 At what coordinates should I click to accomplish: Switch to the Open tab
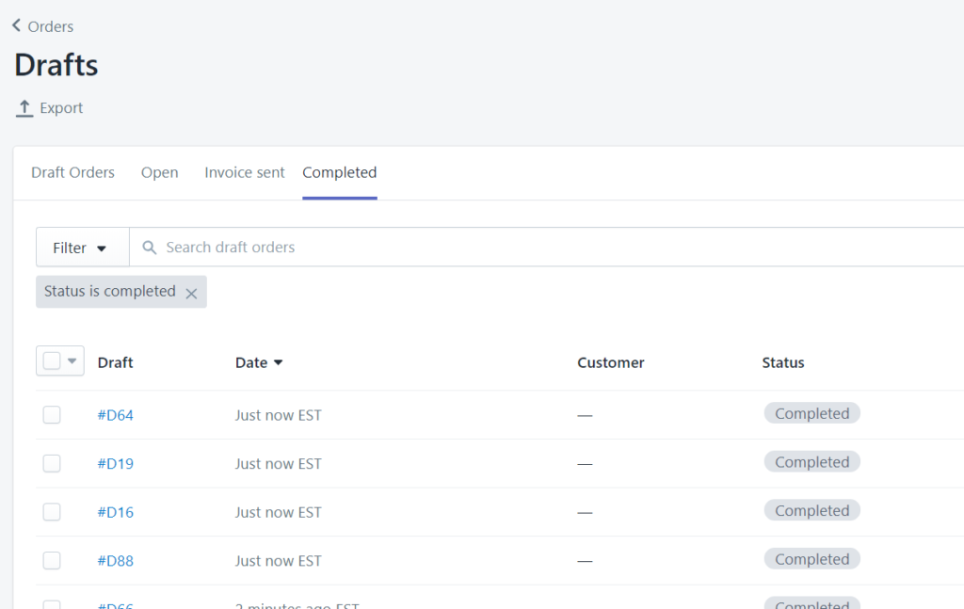pos(159,173)
